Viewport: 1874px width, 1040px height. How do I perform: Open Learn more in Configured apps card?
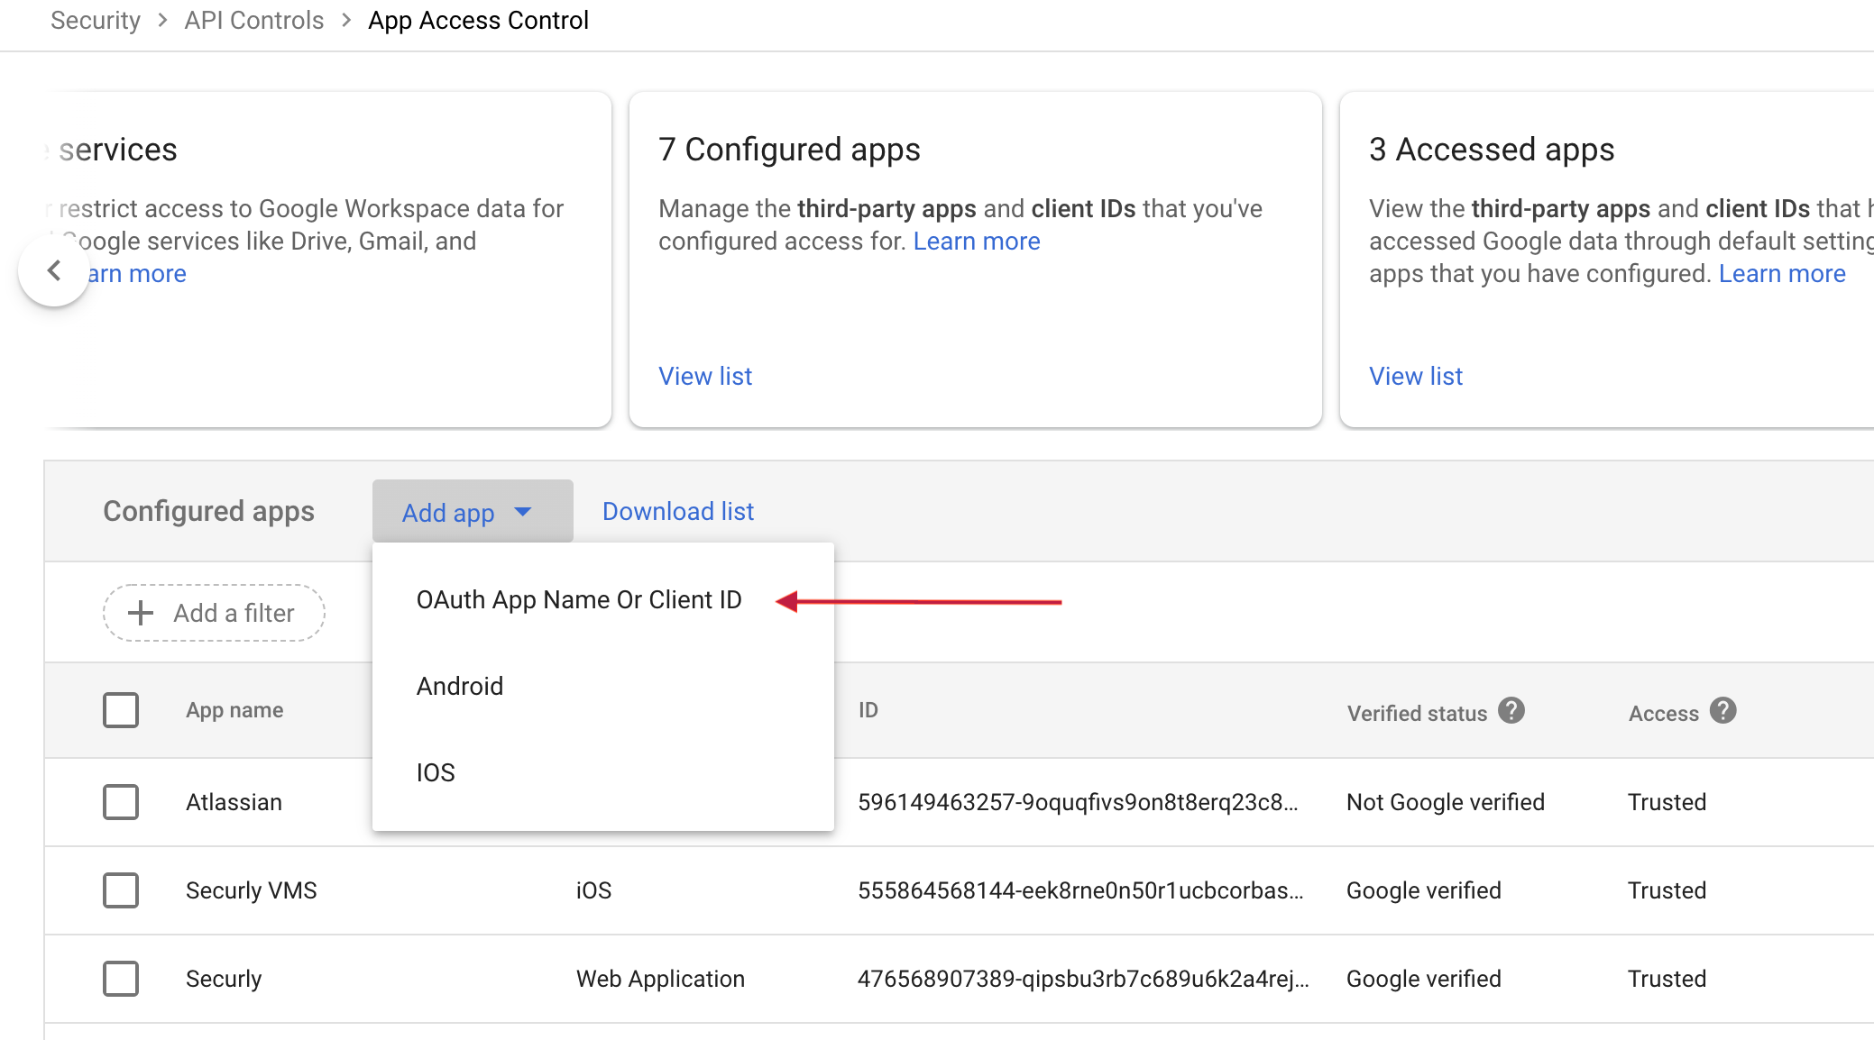(977, 242)
